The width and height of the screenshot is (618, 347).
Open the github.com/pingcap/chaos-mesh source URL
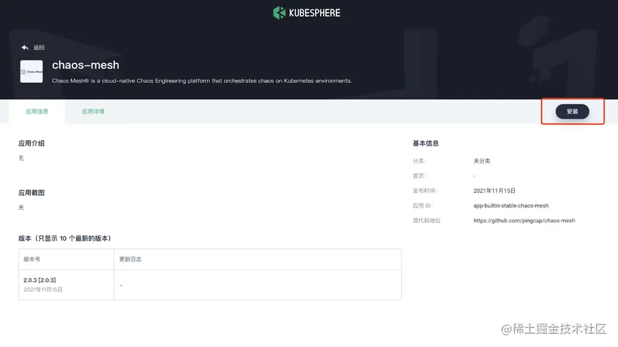tap(524, 220)
